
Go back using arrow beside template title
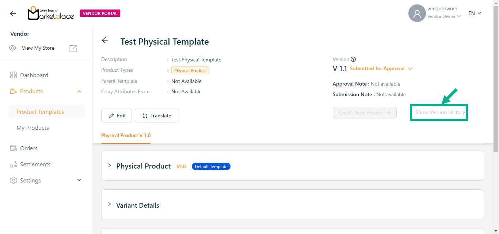(105, 41)
